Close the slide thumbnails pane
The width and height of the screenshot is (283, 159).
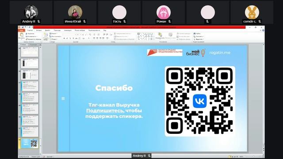tap(40, 45)
